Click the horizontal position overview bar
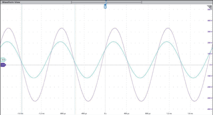The width and height of the screenshot is (213, 115). (x=107, y=2)
